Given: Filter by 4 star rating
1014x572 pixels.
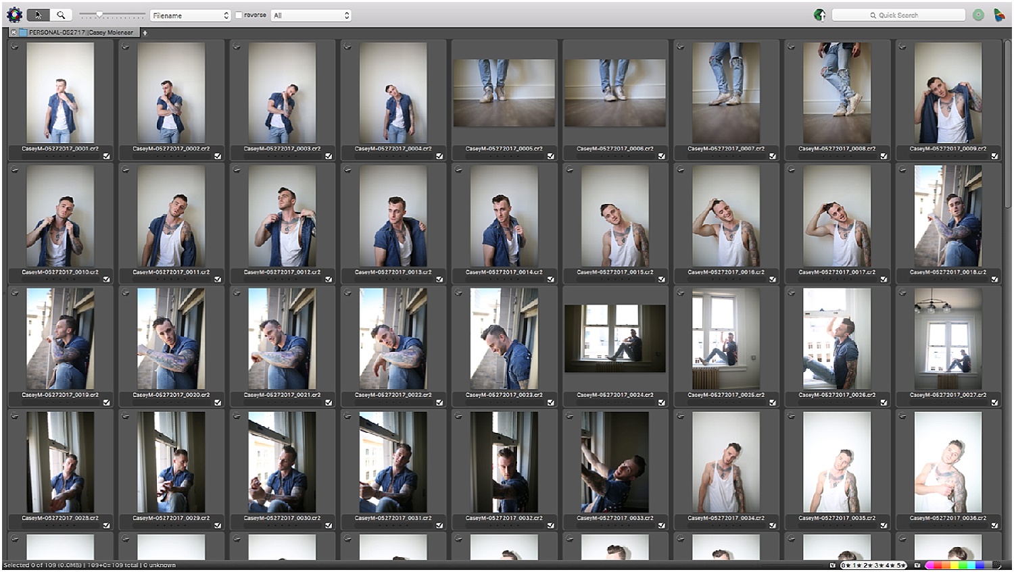Looking at the screenshot, I should 890,565.
